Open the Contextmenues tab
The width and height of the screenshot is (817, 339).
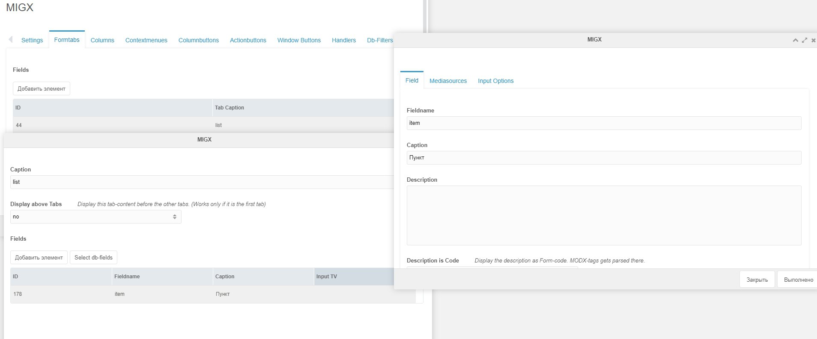click(x=146, y=40)
